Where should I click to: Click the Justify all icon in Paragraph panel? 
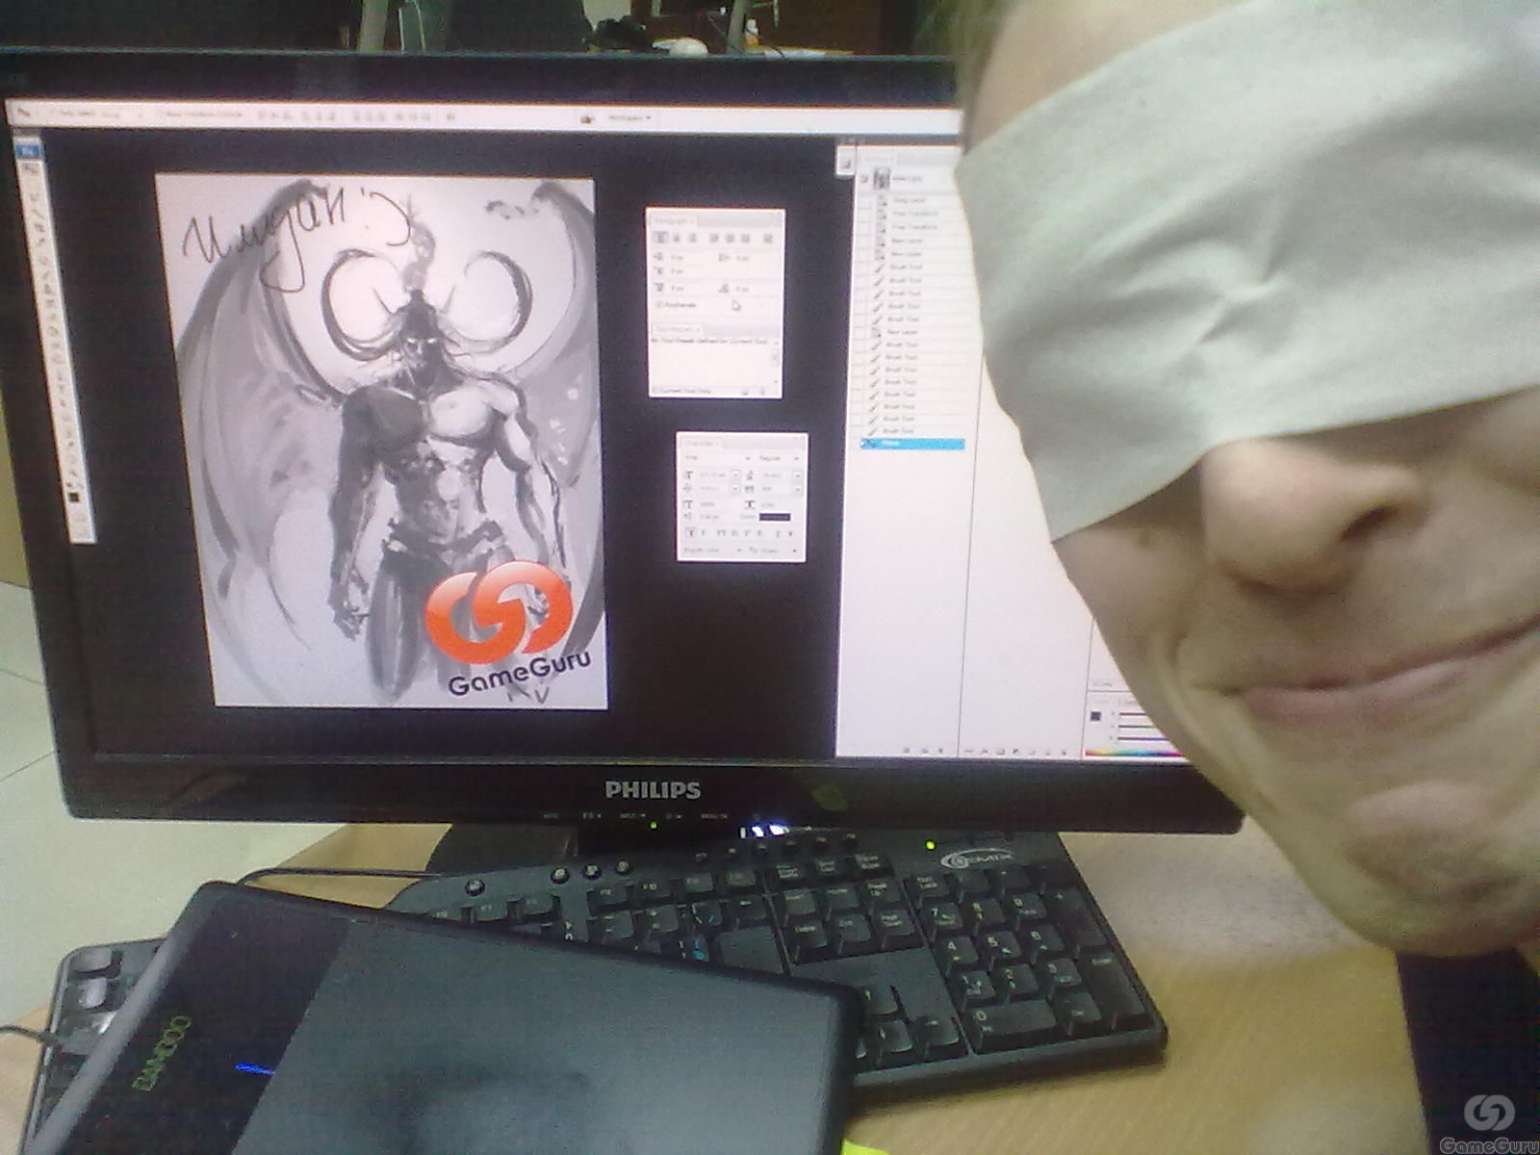tap(768, 238)
